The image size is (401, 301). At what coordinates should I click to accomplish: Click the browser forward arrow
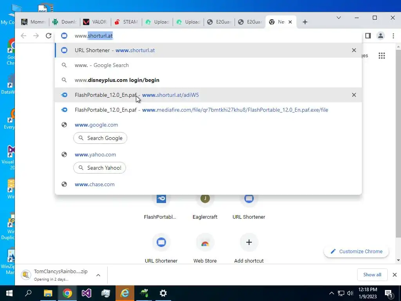click(36, 36)
